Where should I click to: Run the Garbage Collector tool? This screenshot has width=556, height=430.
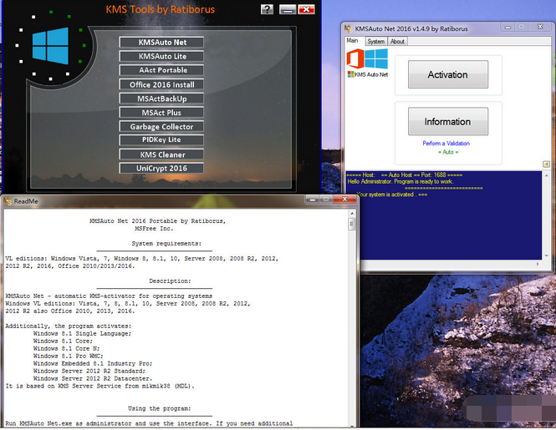161,126
